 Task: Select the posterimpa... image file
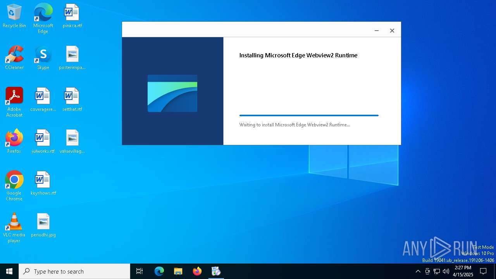(x=72, y=58)
